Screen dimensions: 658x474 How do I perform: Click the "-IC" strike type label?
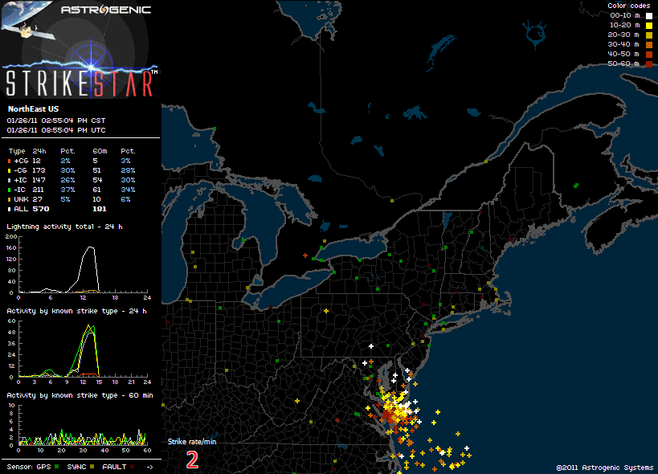tap(20, 190)
